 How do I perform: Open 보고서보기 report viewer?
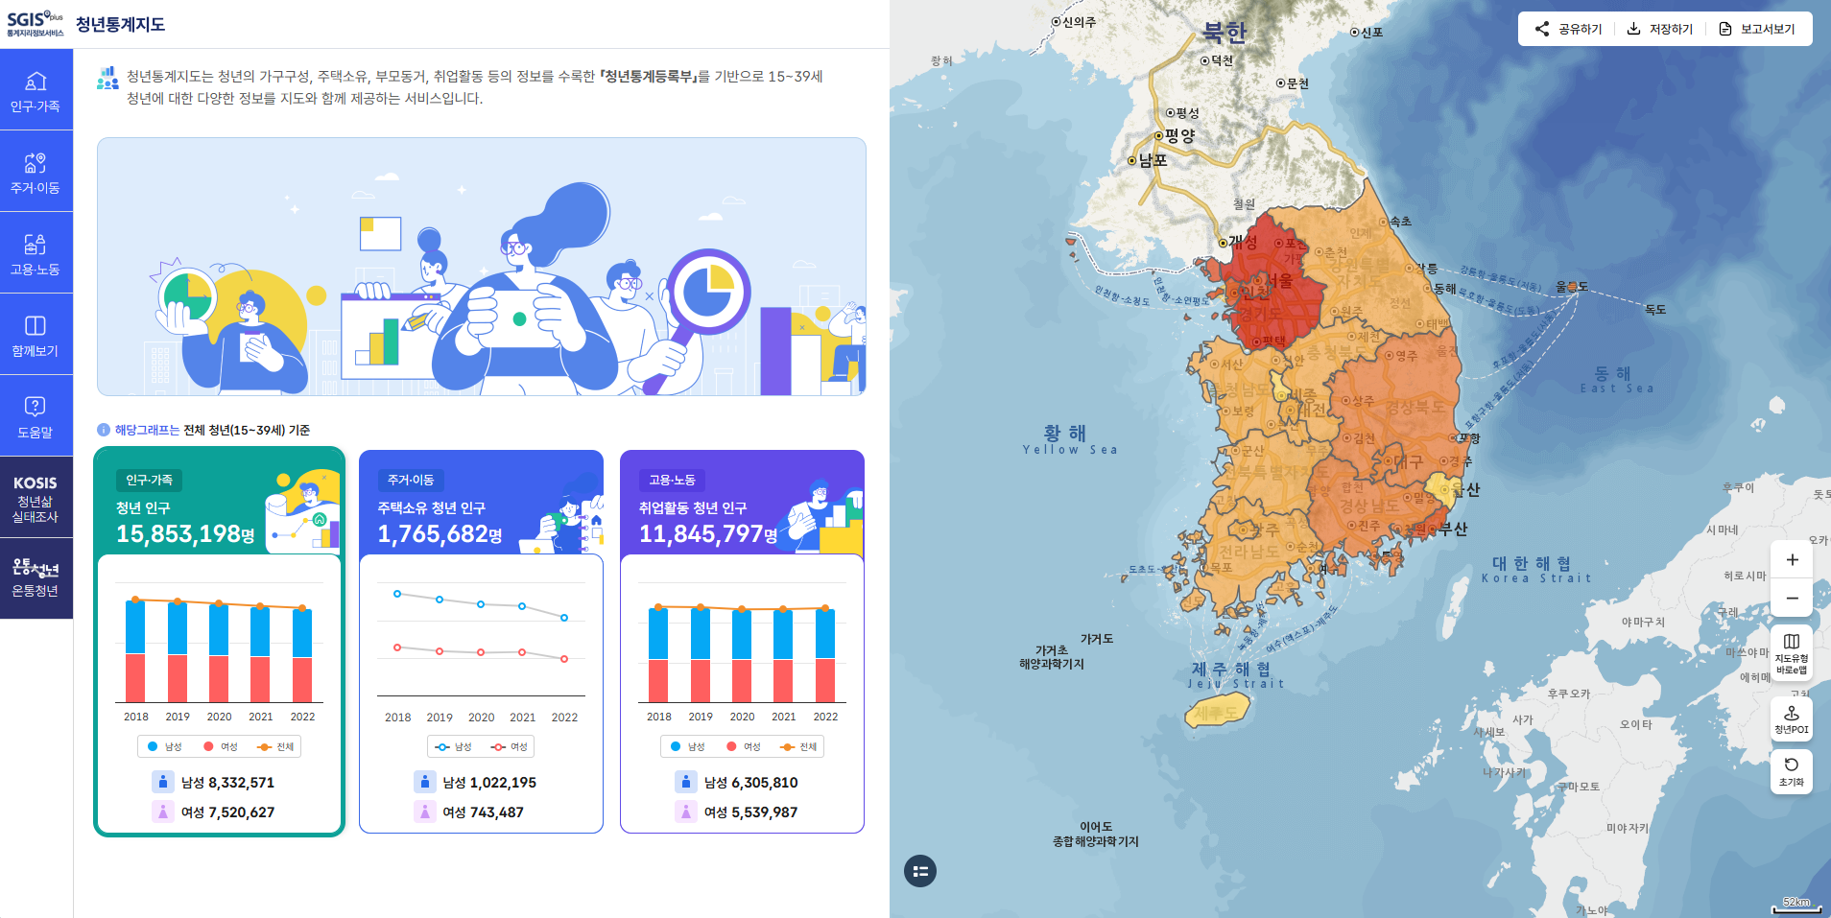coord(1759,28)
